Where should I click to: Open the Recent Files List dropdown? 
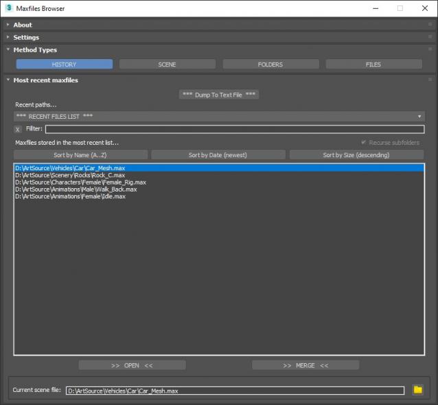219,117
